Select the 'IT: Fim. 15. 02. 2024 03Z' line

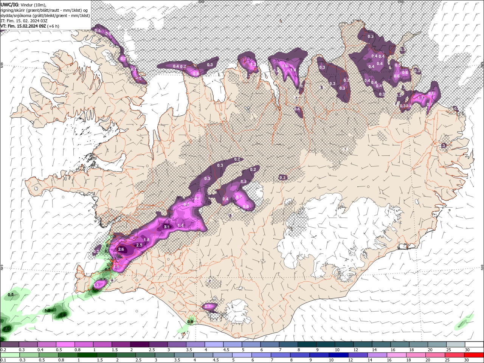(x=23, y=21)
